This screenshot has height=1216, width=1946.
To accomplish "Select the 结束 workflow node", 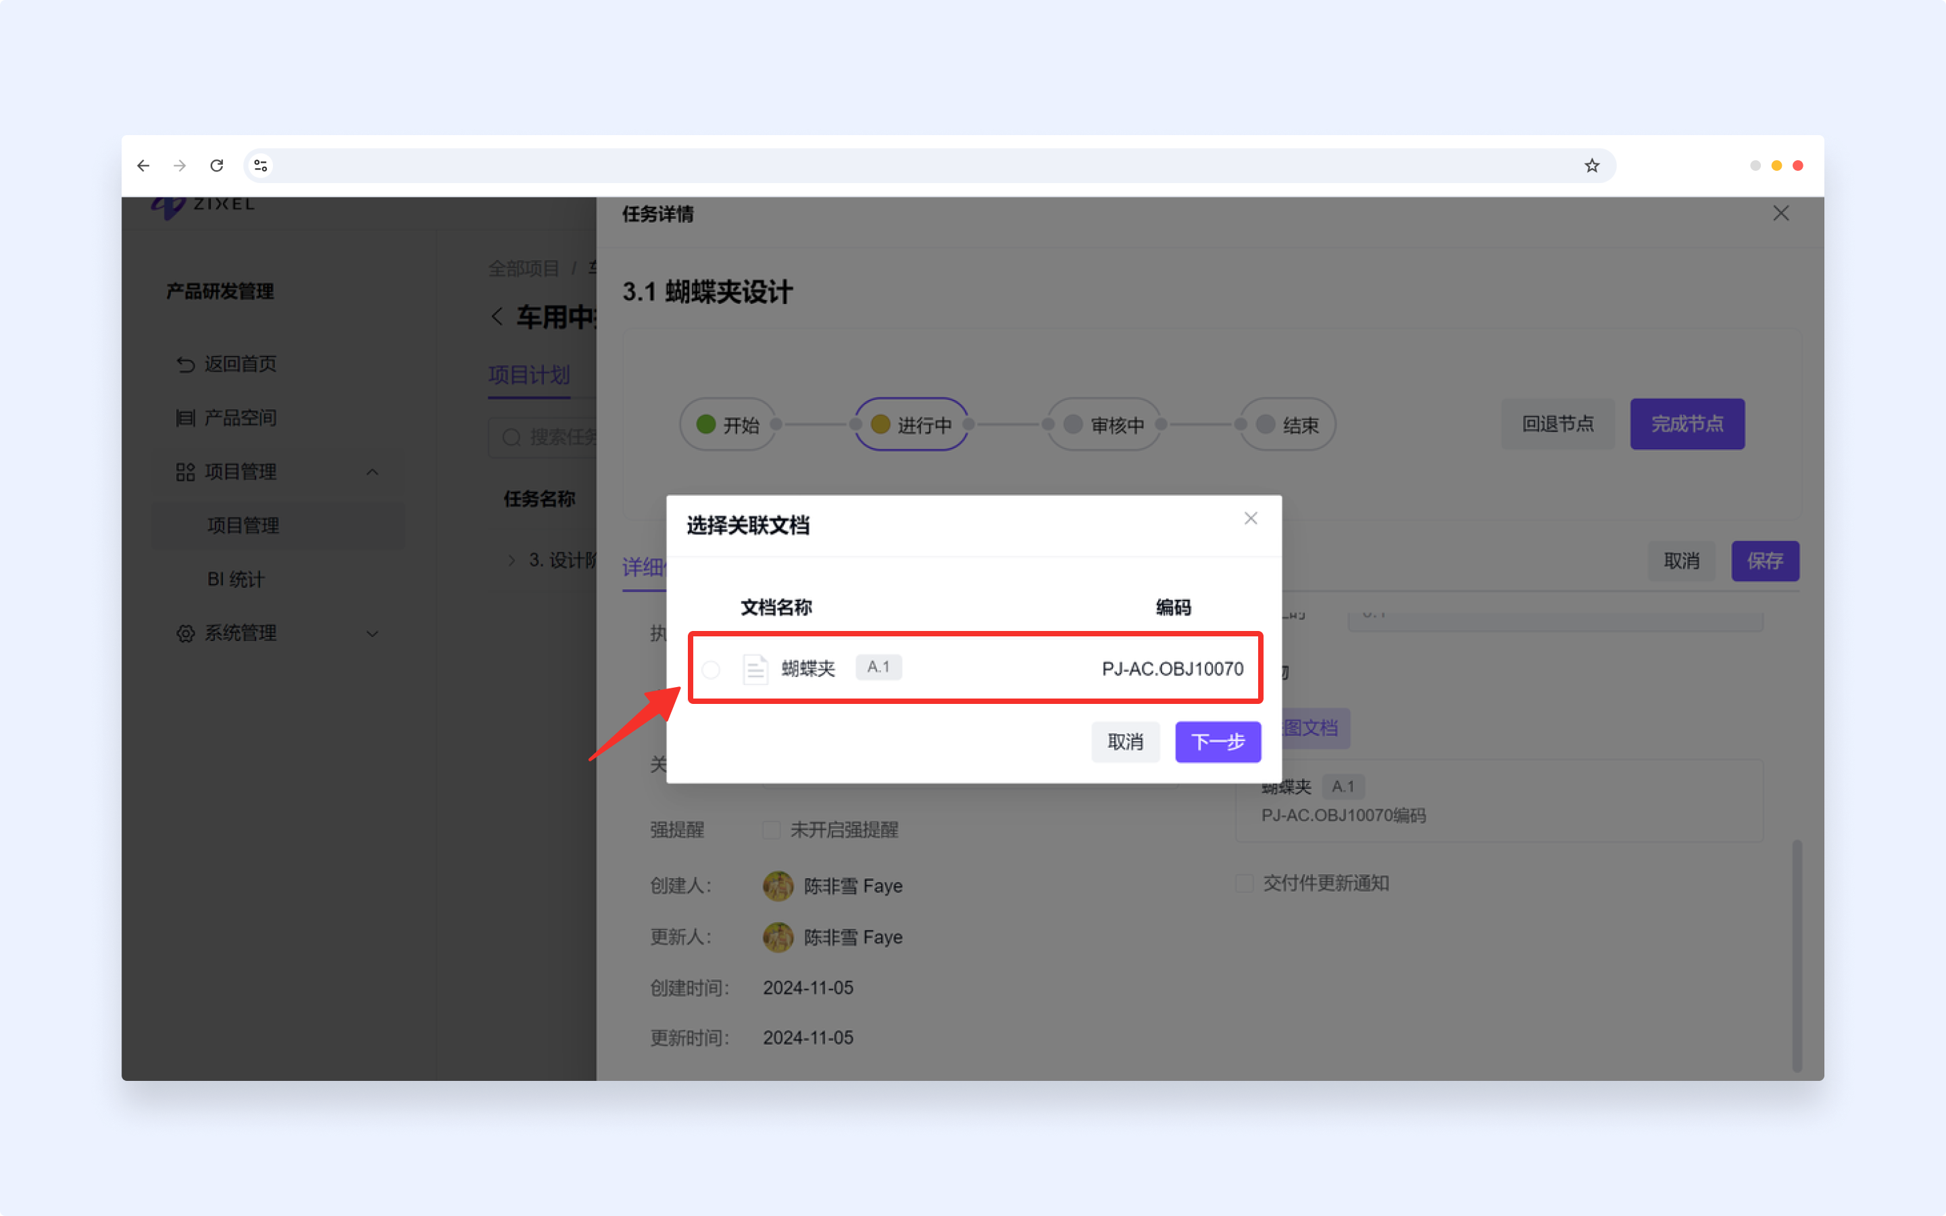I will pyautogui.click(x=1287, y=425).
